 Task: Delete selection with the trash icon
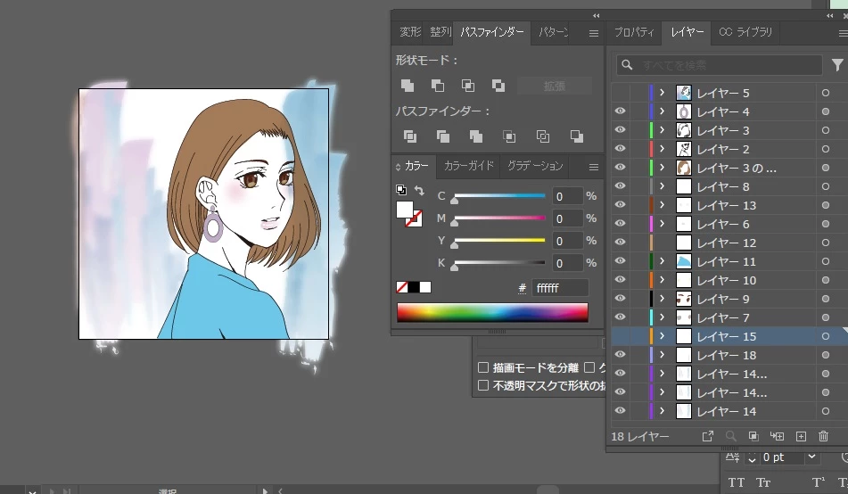point(823,436)
